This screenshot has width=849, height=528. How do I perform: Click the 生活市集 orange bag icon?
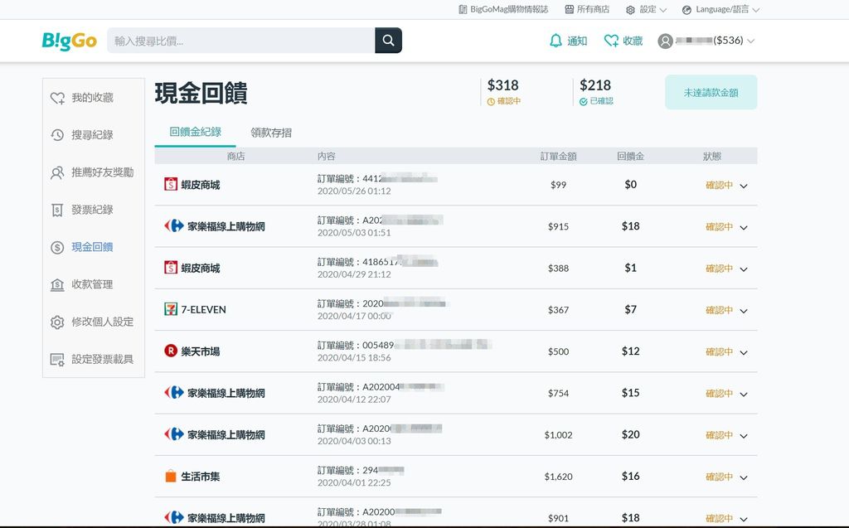tap(171, 476)
